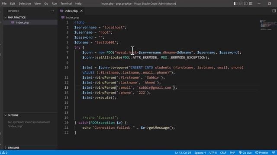Click the "Connection failed: " string

113,128
